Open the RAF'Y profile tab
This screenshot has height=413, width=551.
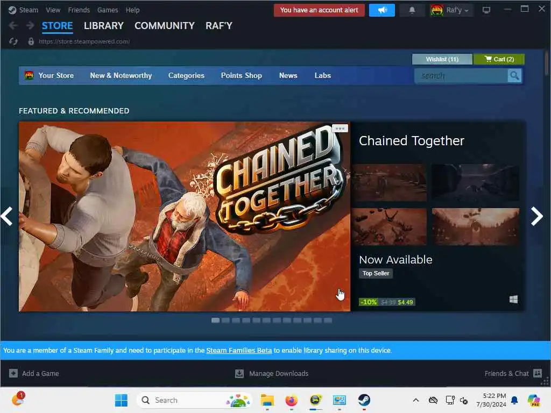click(219, 26)
